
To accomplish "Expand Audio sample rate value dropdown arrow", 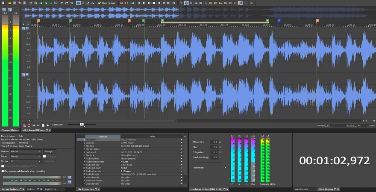I will pos(182,162).
